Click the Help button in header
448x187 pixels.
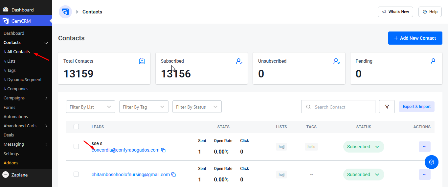pos(430,12)
